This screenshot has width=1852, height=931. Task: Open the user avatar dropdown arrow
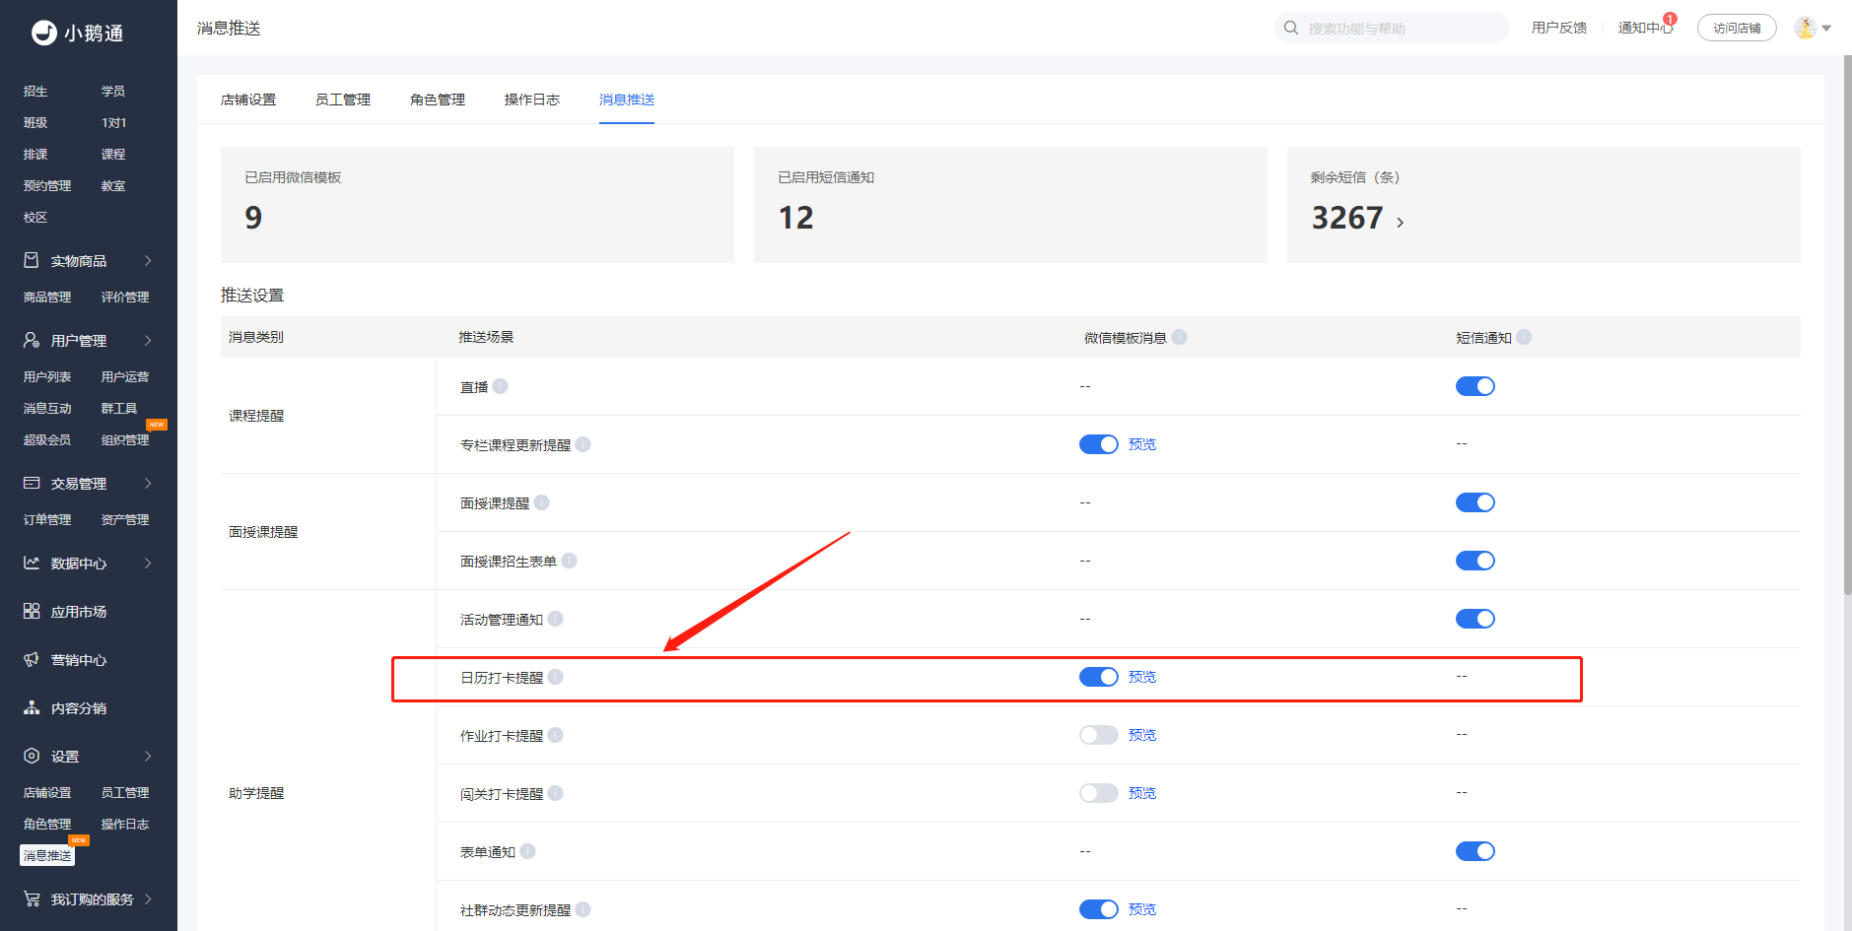[x=1826, y=28]
